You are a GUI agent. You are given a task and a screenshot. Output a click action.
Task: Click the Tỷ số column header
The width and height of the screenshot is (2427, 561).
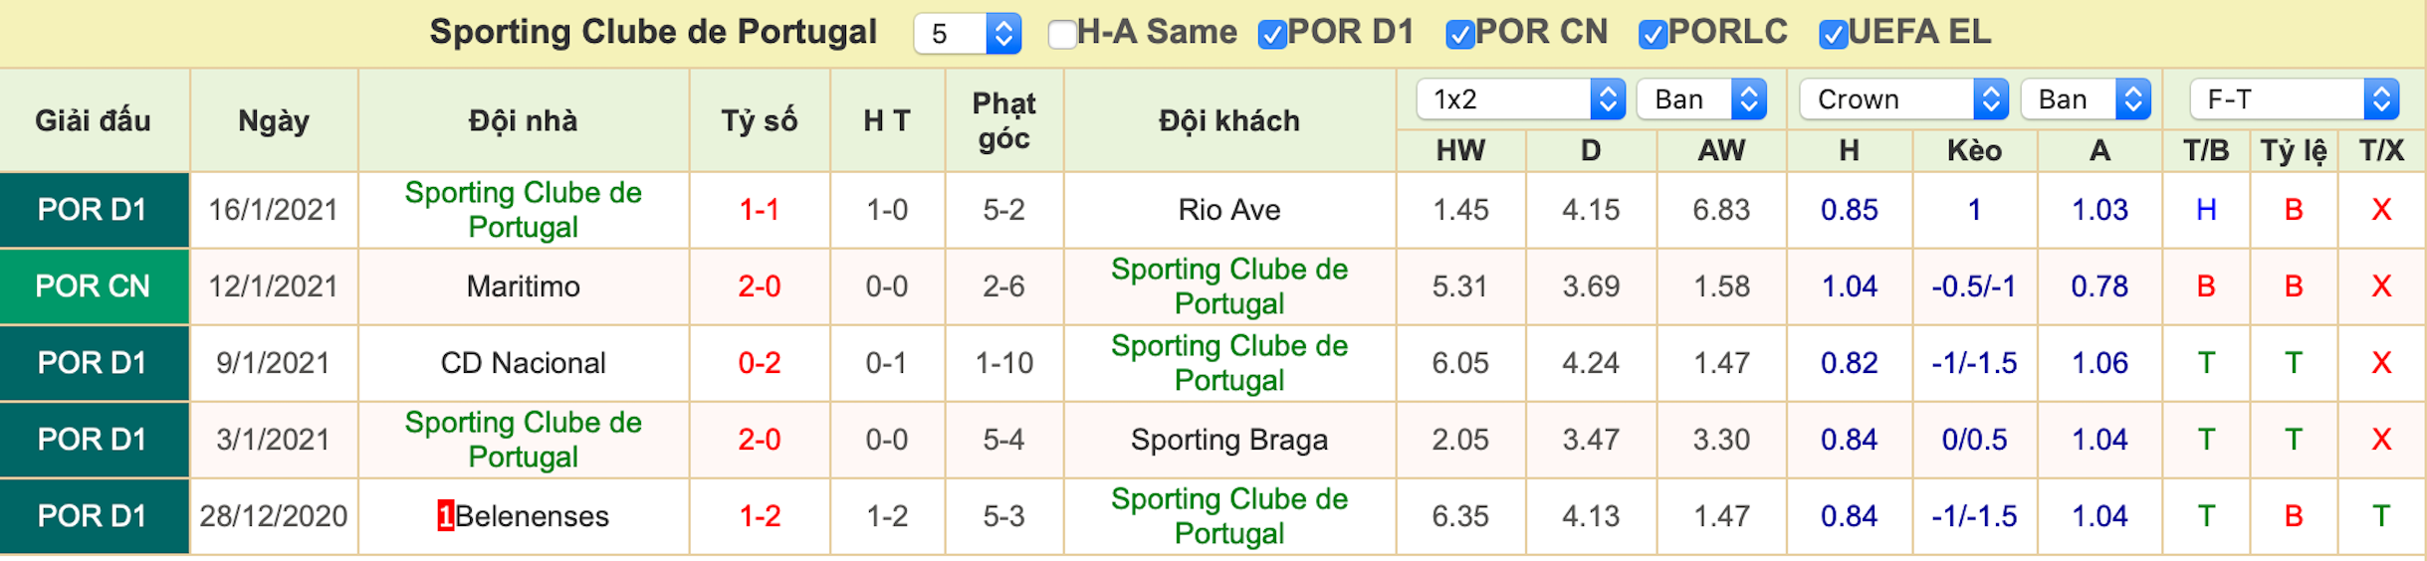click(760, 120)
